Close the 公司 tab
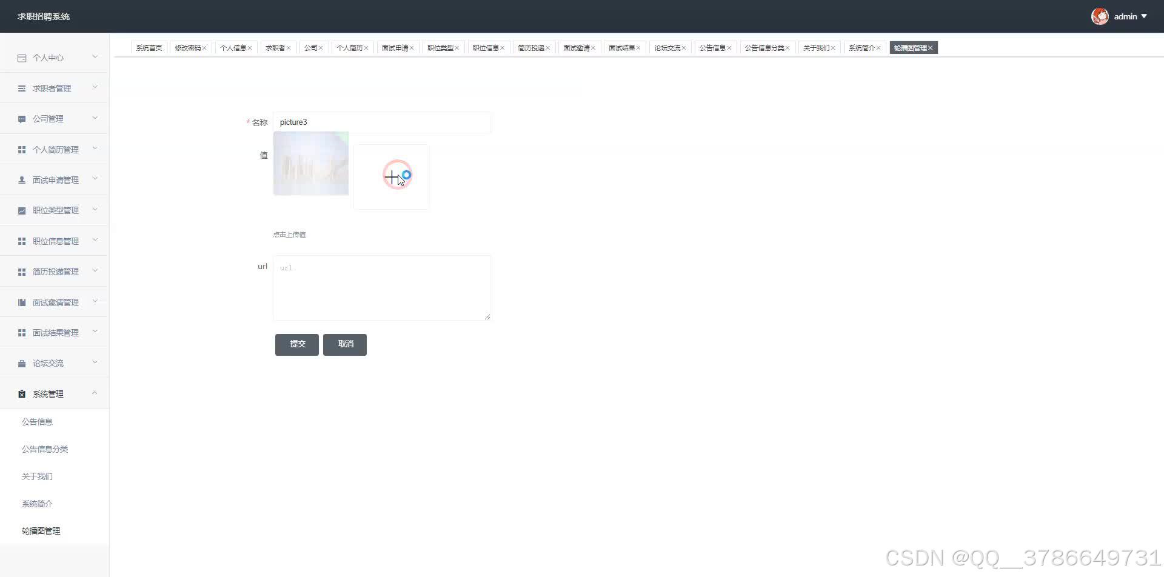The width and height of the screenshot is (1164, 577). click(x=321, y=48)
